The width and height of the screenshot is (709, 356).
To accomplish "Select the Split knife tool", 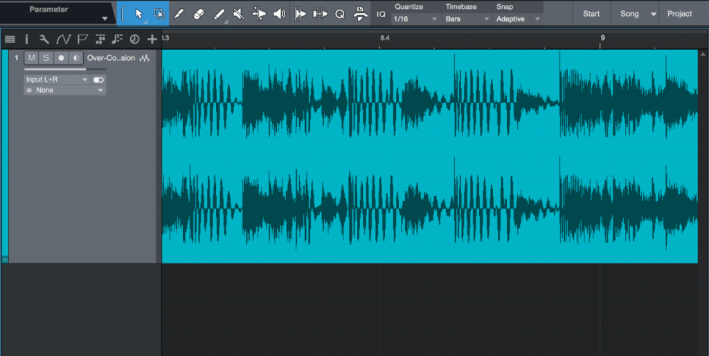I will click(179, 14).
